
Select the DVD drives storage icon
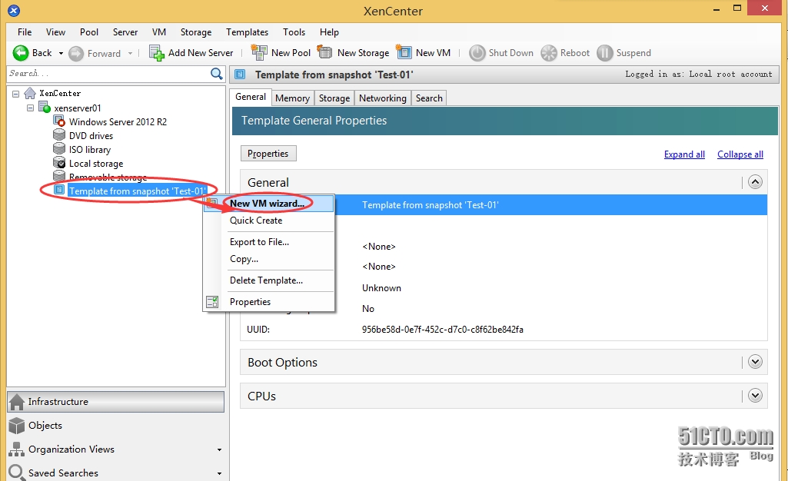click(x=59, y=135)
